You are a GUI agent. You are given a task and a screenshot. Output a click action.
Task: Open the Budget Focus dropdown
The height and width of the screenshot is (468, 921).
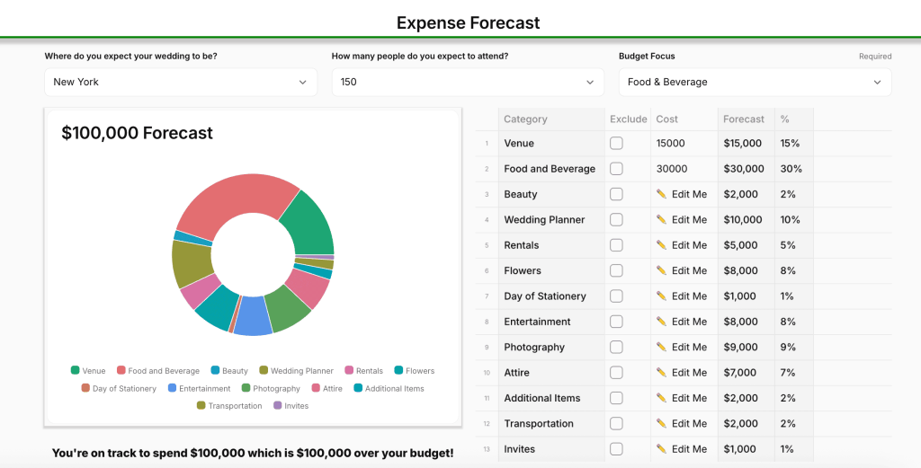(x=755, y=82)
